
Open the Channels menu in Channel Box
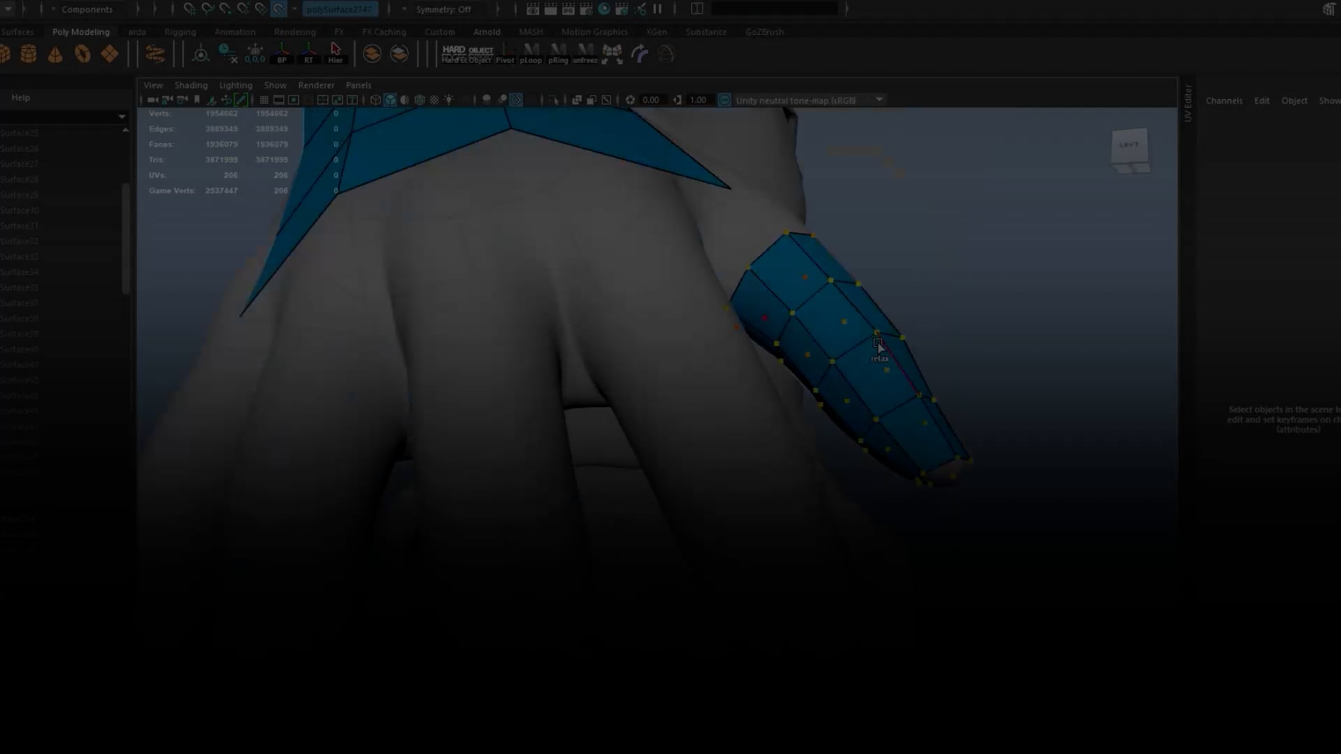point(1224,101)
